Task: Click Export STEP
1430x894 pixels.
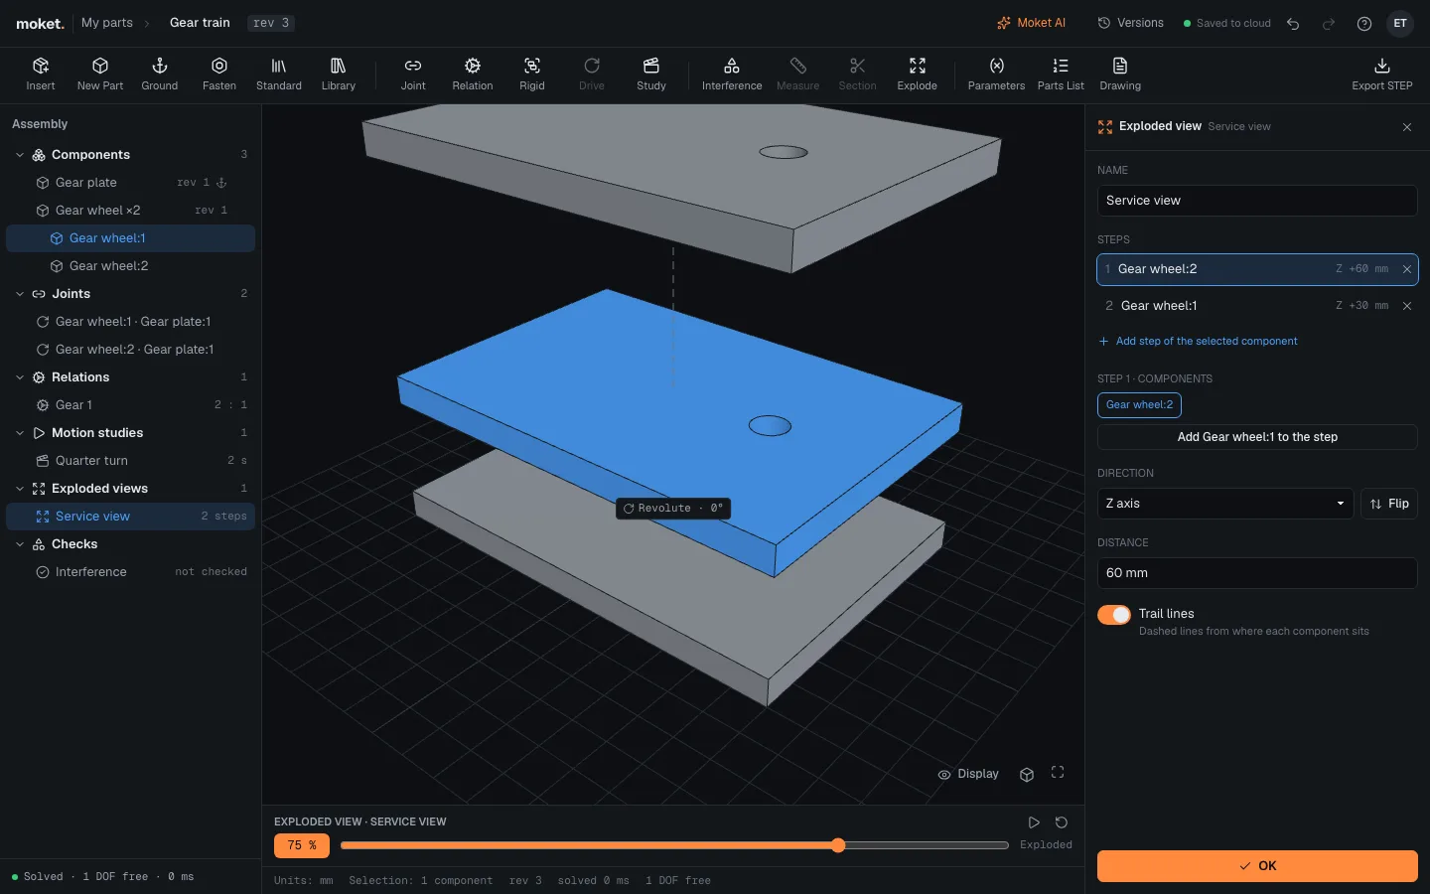Action: point(1382,74)
